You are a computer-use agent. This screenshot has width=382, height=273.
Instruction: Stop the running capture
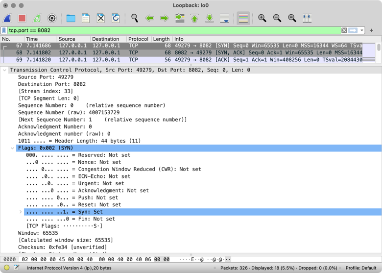(22, 18)
